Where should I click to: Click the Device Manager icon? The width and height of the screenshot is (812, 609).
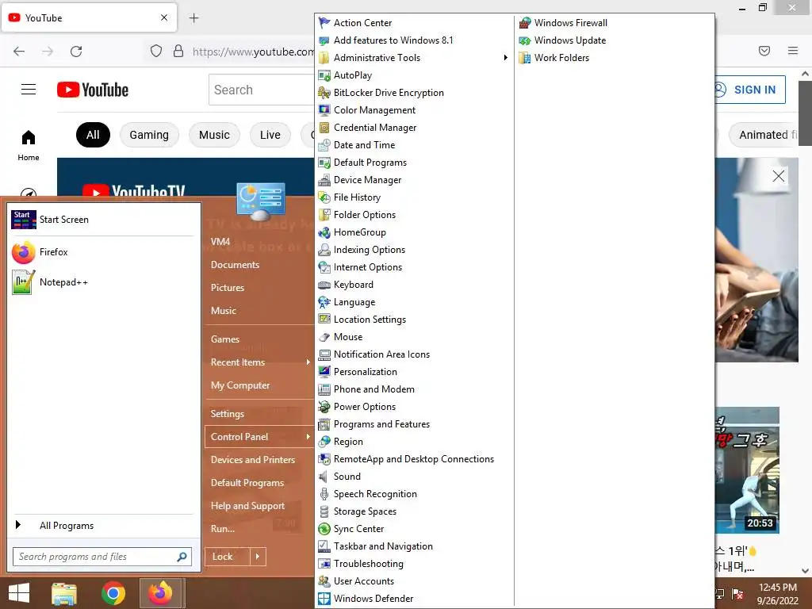point(324,180)
